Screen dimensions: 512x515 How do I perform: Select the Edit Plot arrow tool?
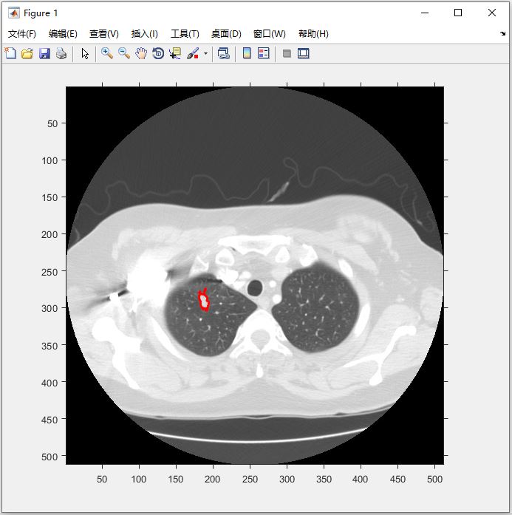85,53
